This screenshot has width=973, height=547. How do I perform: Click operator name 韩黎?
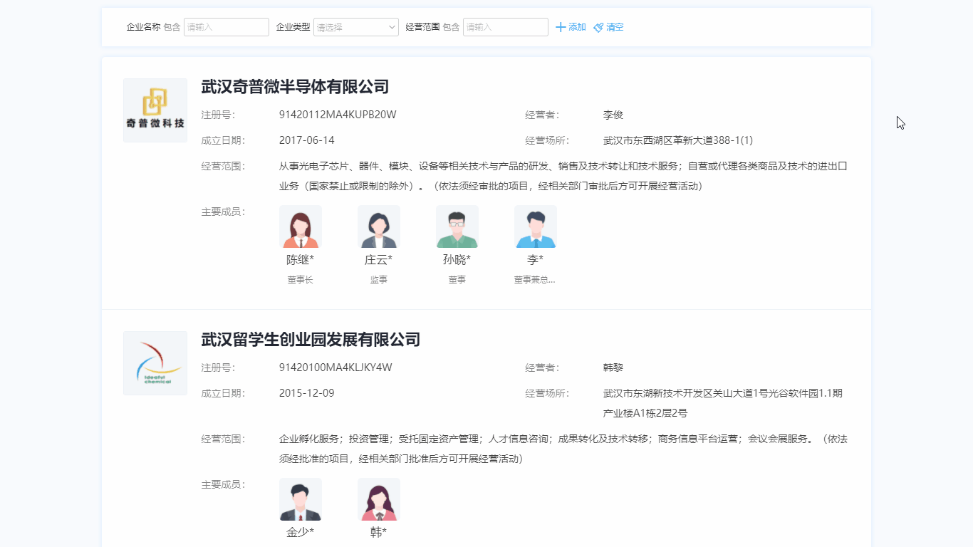[613, 367]
